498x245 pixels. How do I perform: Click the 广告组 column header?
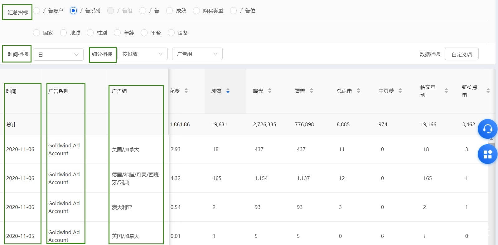click(119, 91)
